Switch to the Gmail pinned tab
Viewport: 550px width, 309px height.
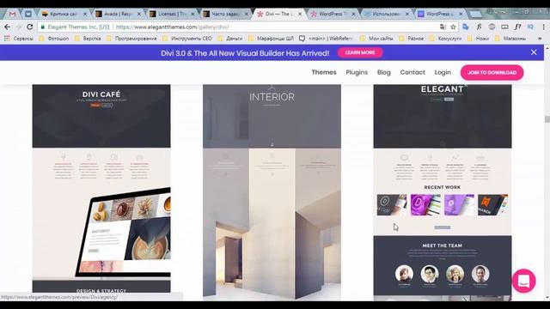pos(12,14)
